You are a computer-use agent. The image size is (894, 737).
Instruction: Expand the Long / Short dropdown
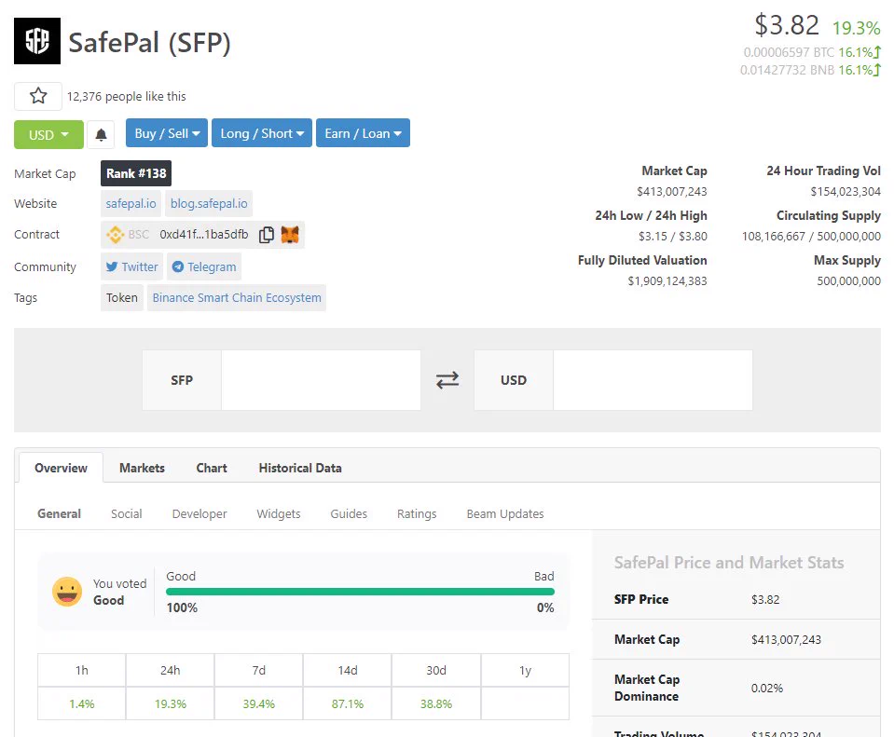click(262, 133)
